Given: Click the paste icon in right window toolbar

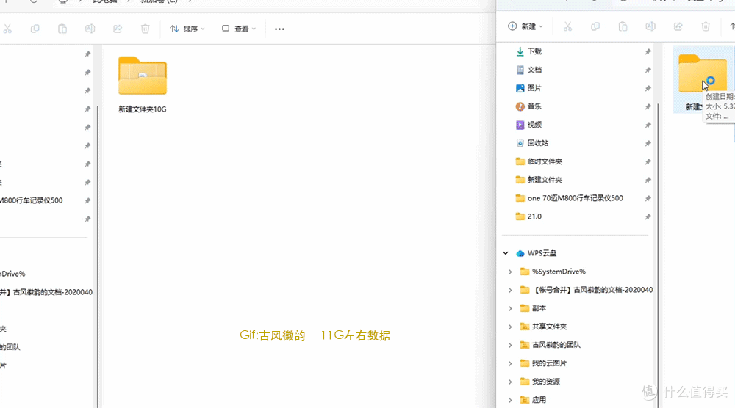Looking at the screenshot, I should click(623, 26).
